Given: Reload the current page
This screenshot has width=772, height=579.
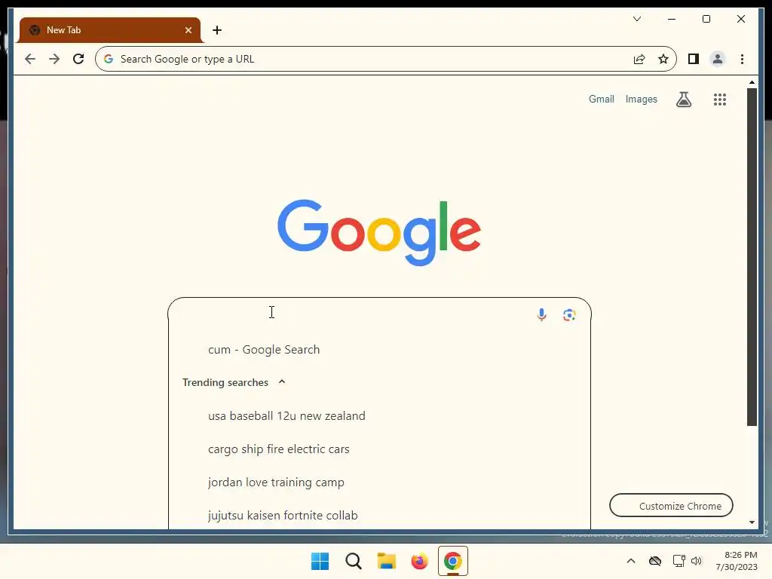Looking at the screenshot, I should click(78, 59).
